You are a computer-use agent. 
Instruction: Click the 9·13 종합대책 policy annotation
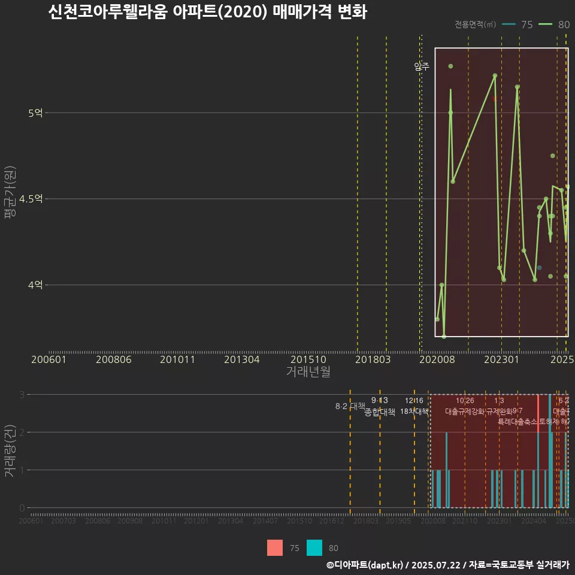click(x=380, y=406)
